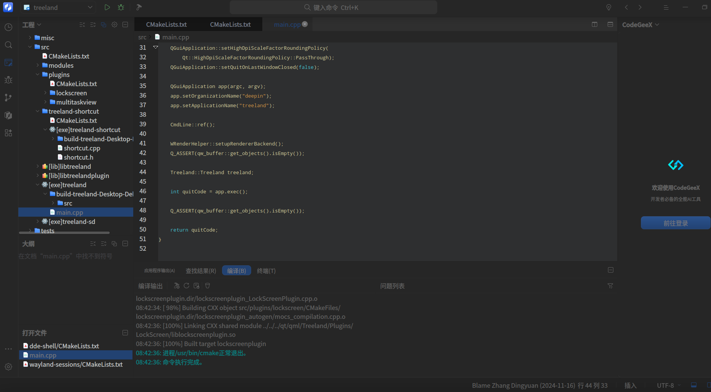This screenshot has height=392, width=711.
Task: Fold code at line 31 arrow
Action: [x=155, y=47]
